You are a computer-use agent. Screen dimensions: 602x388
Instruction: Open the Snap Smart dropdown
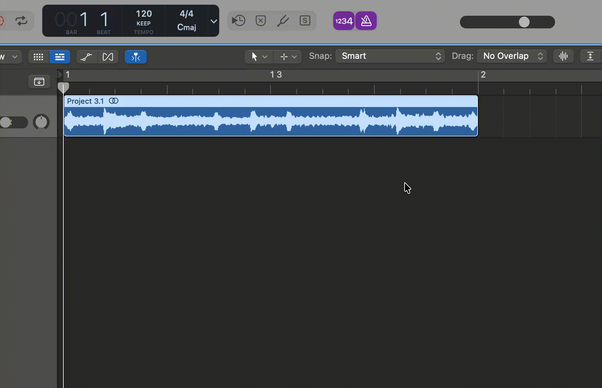point(390,56)
